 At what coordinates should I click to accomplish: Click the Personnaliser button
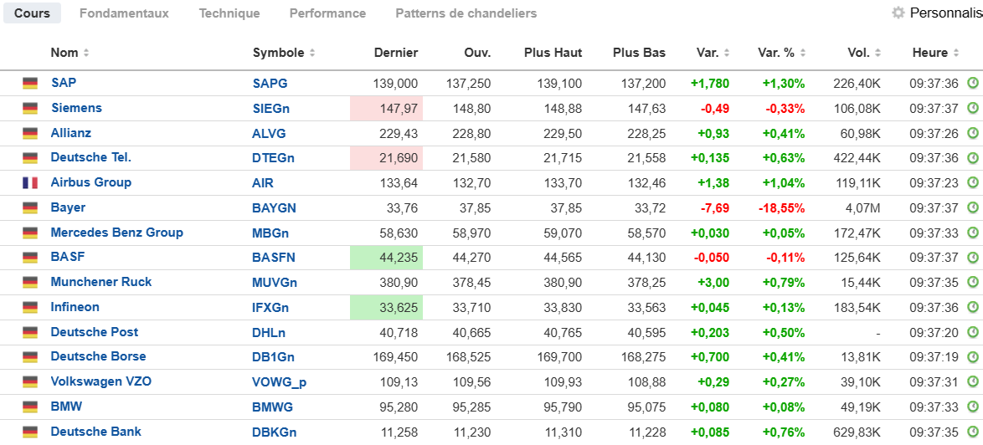(x=945, y=13)
